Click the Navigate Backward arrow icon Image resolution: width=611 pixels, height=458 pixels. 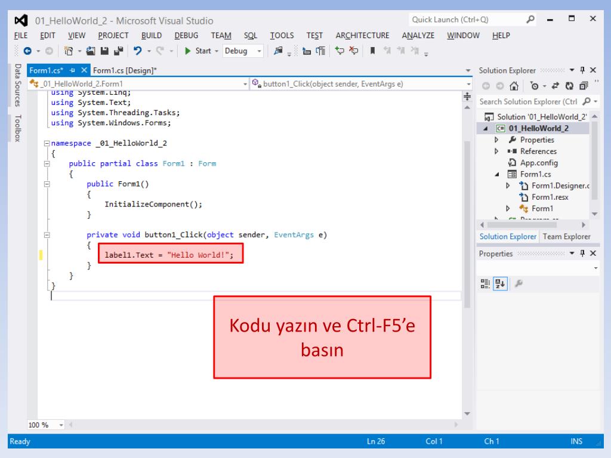27,51
